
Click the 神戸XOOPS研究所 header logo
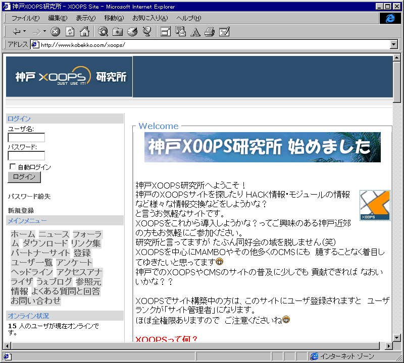pyautogui.click(x=69, y=77)
